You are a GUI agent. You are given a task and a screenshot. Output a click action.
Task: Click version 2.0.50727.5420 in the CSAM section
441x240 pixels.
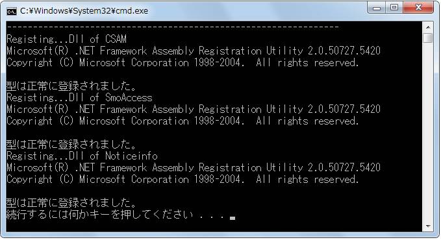[344, 51]
